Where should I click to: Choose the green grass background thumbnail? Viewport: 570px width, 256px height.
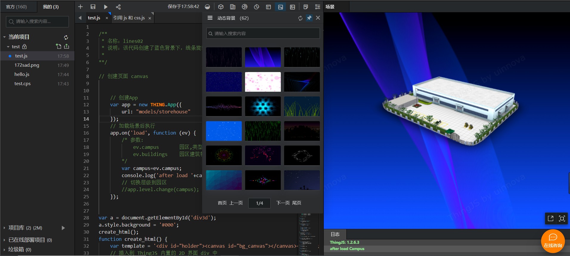point(302,106)
